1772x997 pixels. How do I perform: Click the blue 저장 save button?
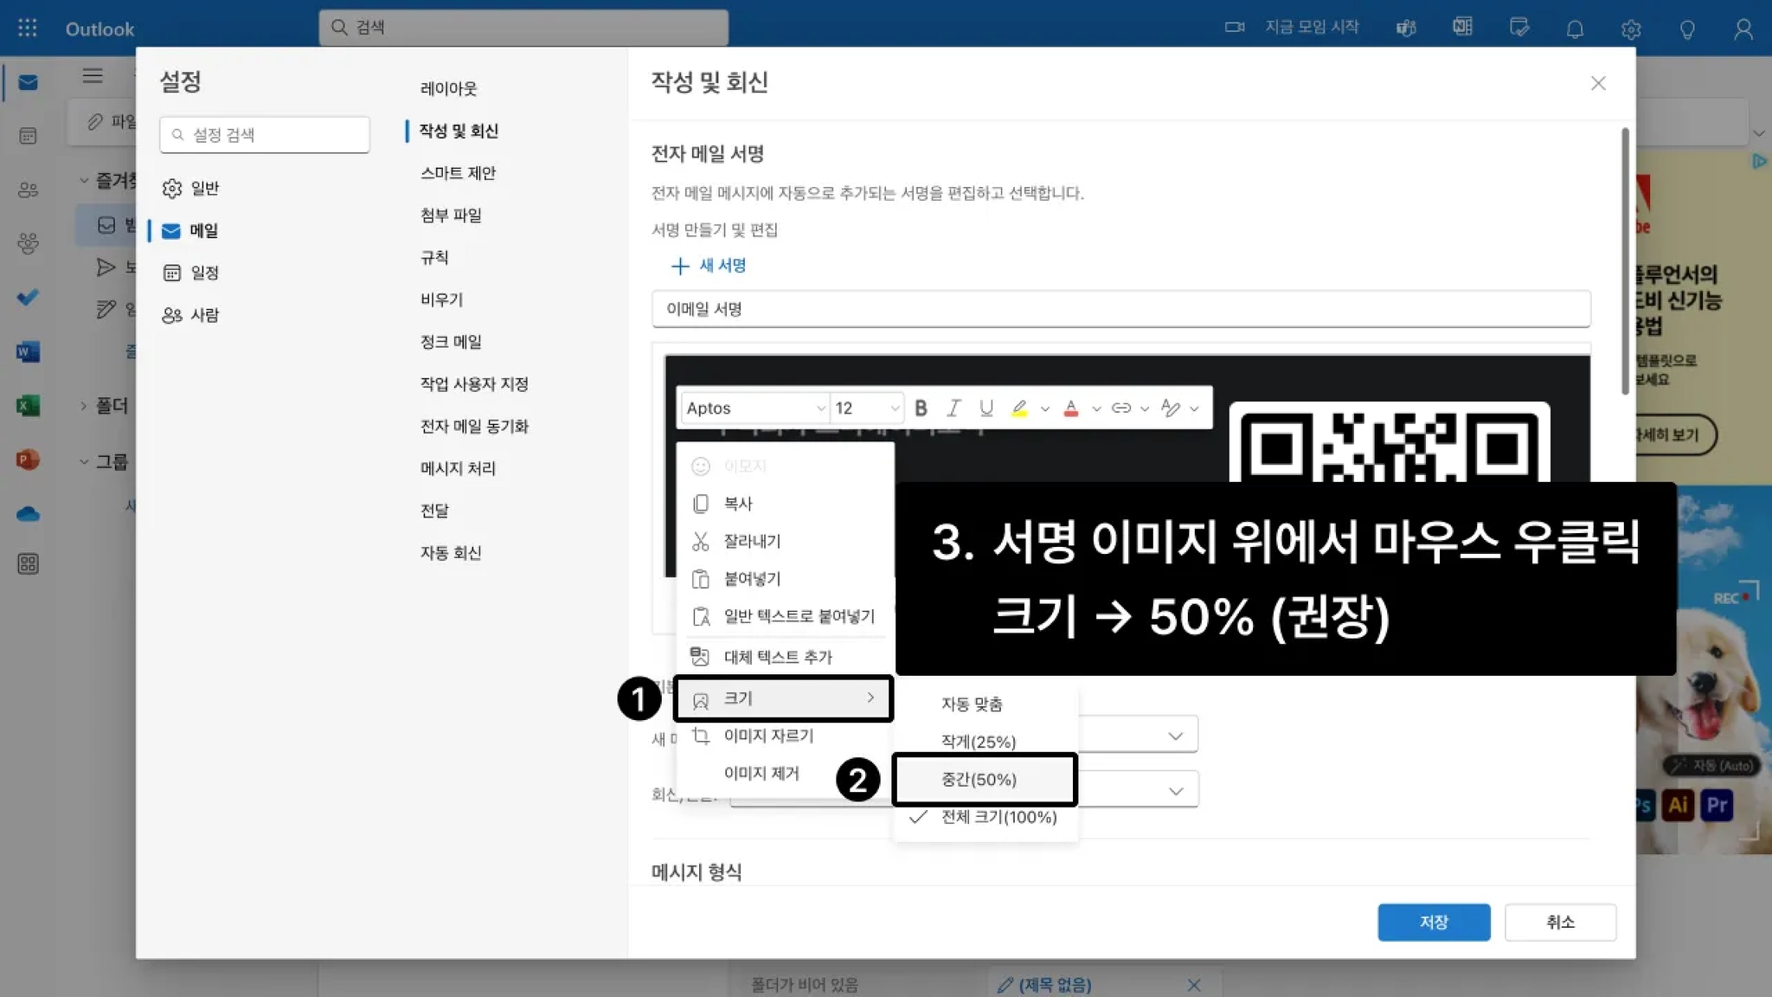[x=1433, y=922]
